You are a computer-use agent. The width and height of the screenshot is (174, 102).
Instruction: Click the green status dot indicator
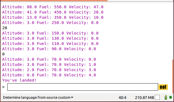coord(170,97)
